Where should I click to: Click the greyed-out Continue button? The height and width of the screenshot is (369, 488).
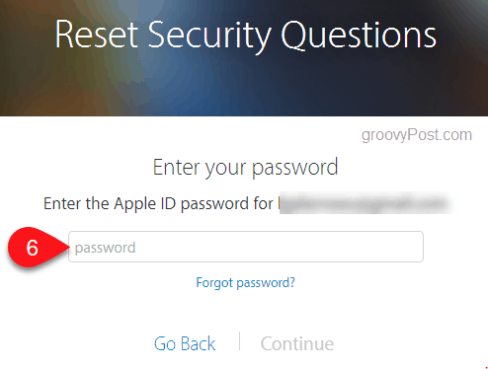pyautogui.click(x=297, y=344)
